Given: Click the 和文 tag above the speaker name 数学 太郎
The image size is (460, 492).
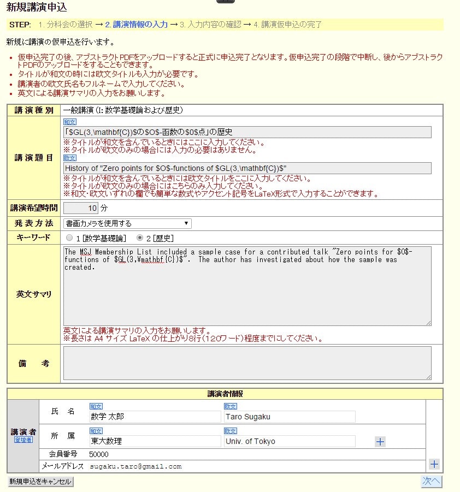Looking at the screenshot, I should coord(96,406).
